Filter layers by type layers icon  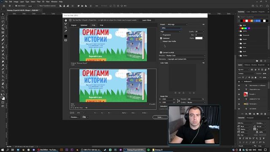[x=259, y=70]
